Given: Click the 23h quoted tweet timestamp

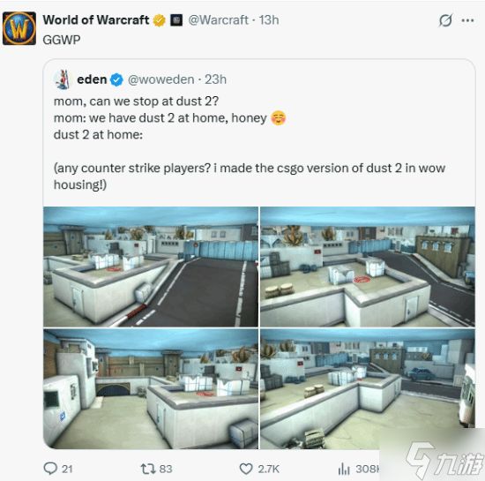Looking at the screenshot, I should (215, 79).
